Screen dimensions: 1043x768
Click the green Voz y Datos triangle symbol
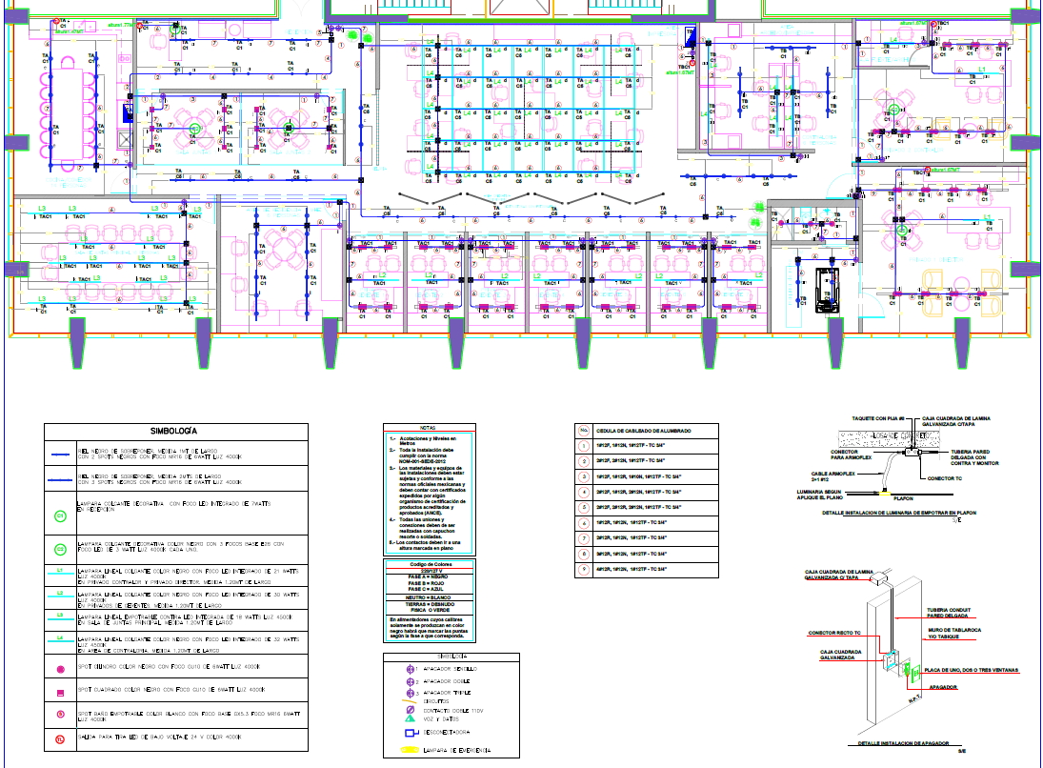point(411,719)
